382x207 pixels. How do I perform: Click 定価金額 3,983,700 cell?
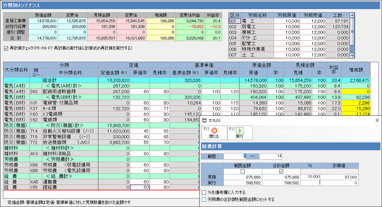(x=114, y=142)
